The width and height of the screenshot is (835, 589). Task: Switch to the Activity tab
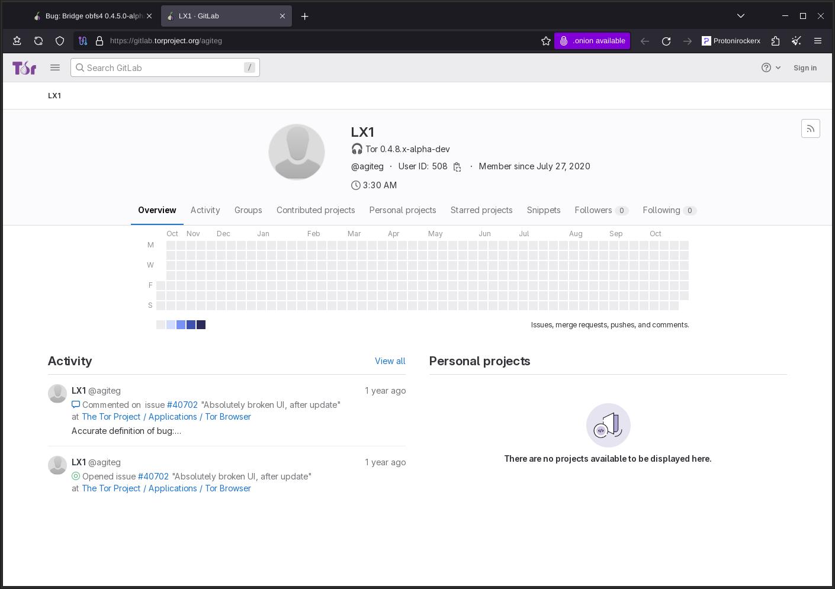pos(205,210)
